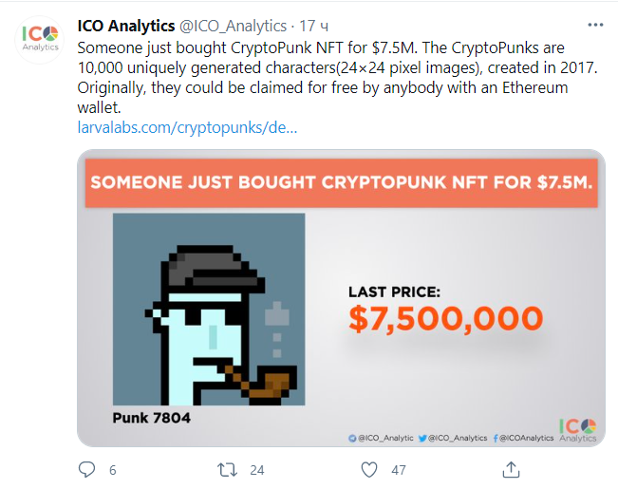This screenshot has height=489, width=618.
Task: Click the orange 'SOMEONE JUST BOUGHT' banner
Action: [x=340, y=182]
